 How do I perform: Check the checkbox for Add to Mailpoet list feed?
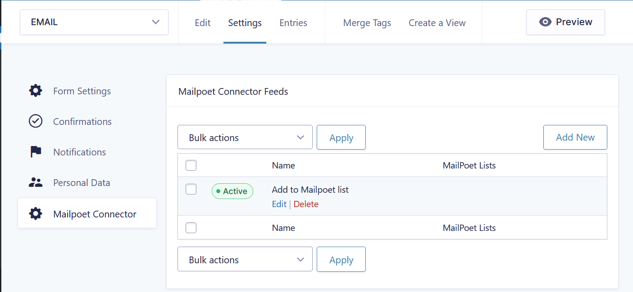pos(191,189)
